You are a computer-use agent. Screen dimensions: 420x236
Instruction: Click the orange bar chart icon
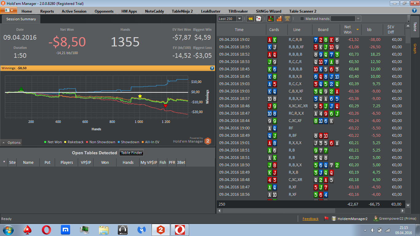(x=279, y=19)
